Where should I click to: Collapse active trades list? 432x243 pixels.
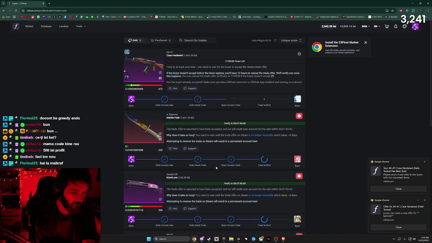click(x=291, y=40)
